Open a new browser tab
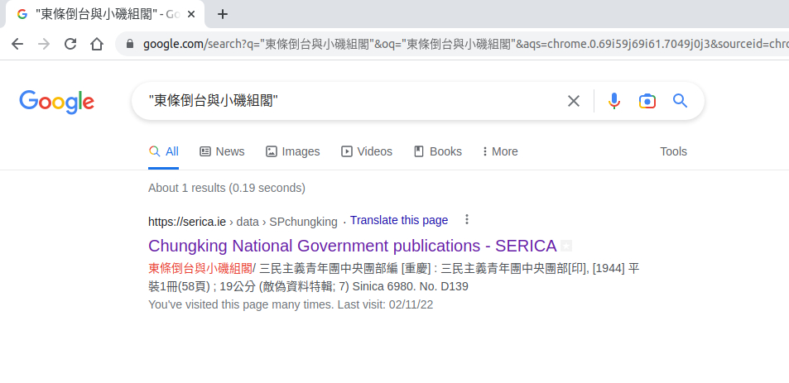 click(x=222, y=14)
